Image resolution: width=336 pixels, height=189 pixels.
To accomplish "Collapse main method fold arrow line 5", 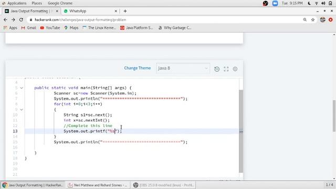I will (x=22, y=88).
